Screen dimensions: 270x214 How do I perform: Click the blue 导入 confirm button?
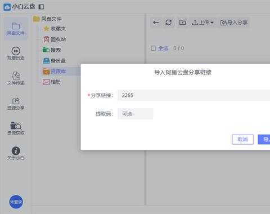(264, 140)
